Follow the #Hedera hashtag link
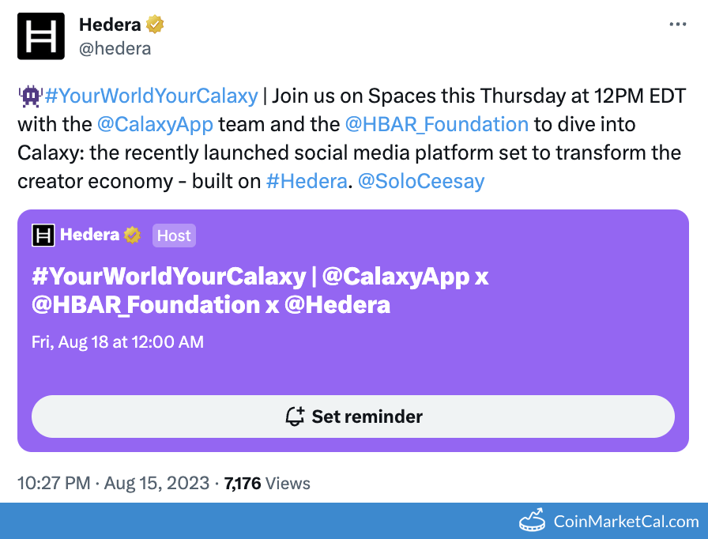 click(x=307, y=181)
